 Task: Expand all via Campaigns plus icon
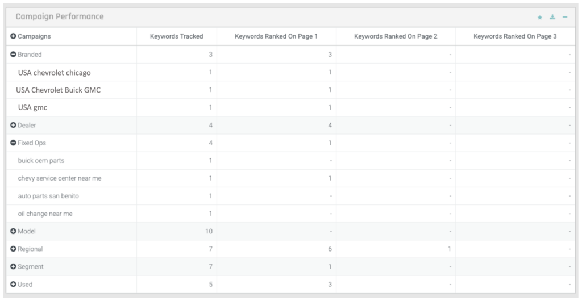click(x=14, y=36)
